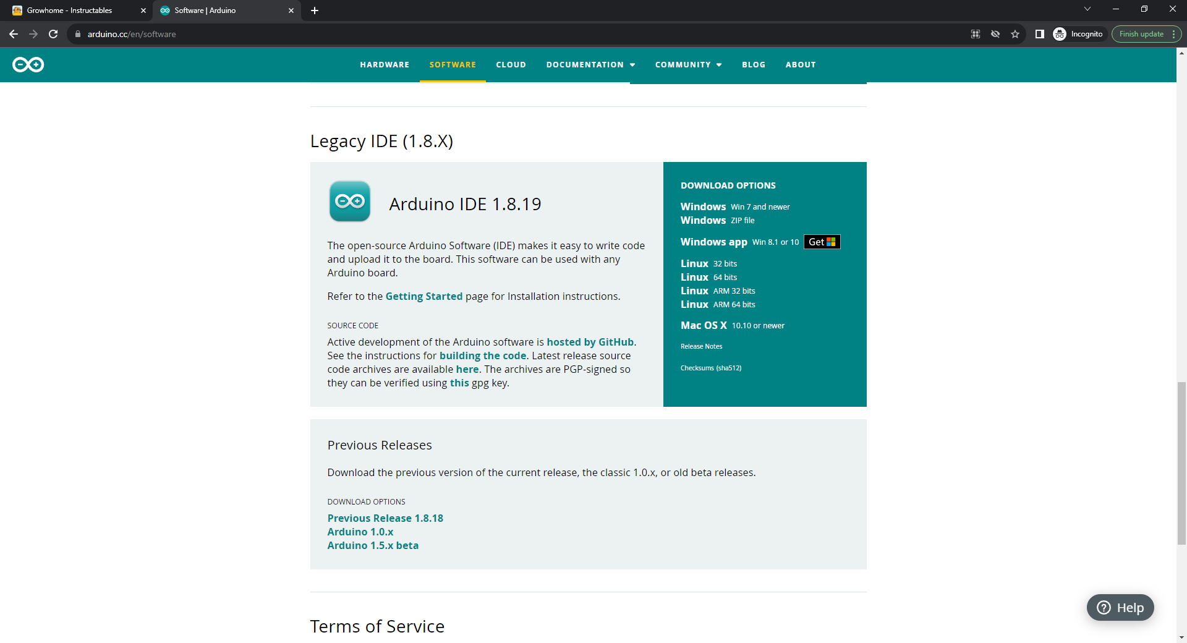This screenshot has width=1187, height=643.
Task: Select the HARDWARE menu item
Action: click(384, 64)
